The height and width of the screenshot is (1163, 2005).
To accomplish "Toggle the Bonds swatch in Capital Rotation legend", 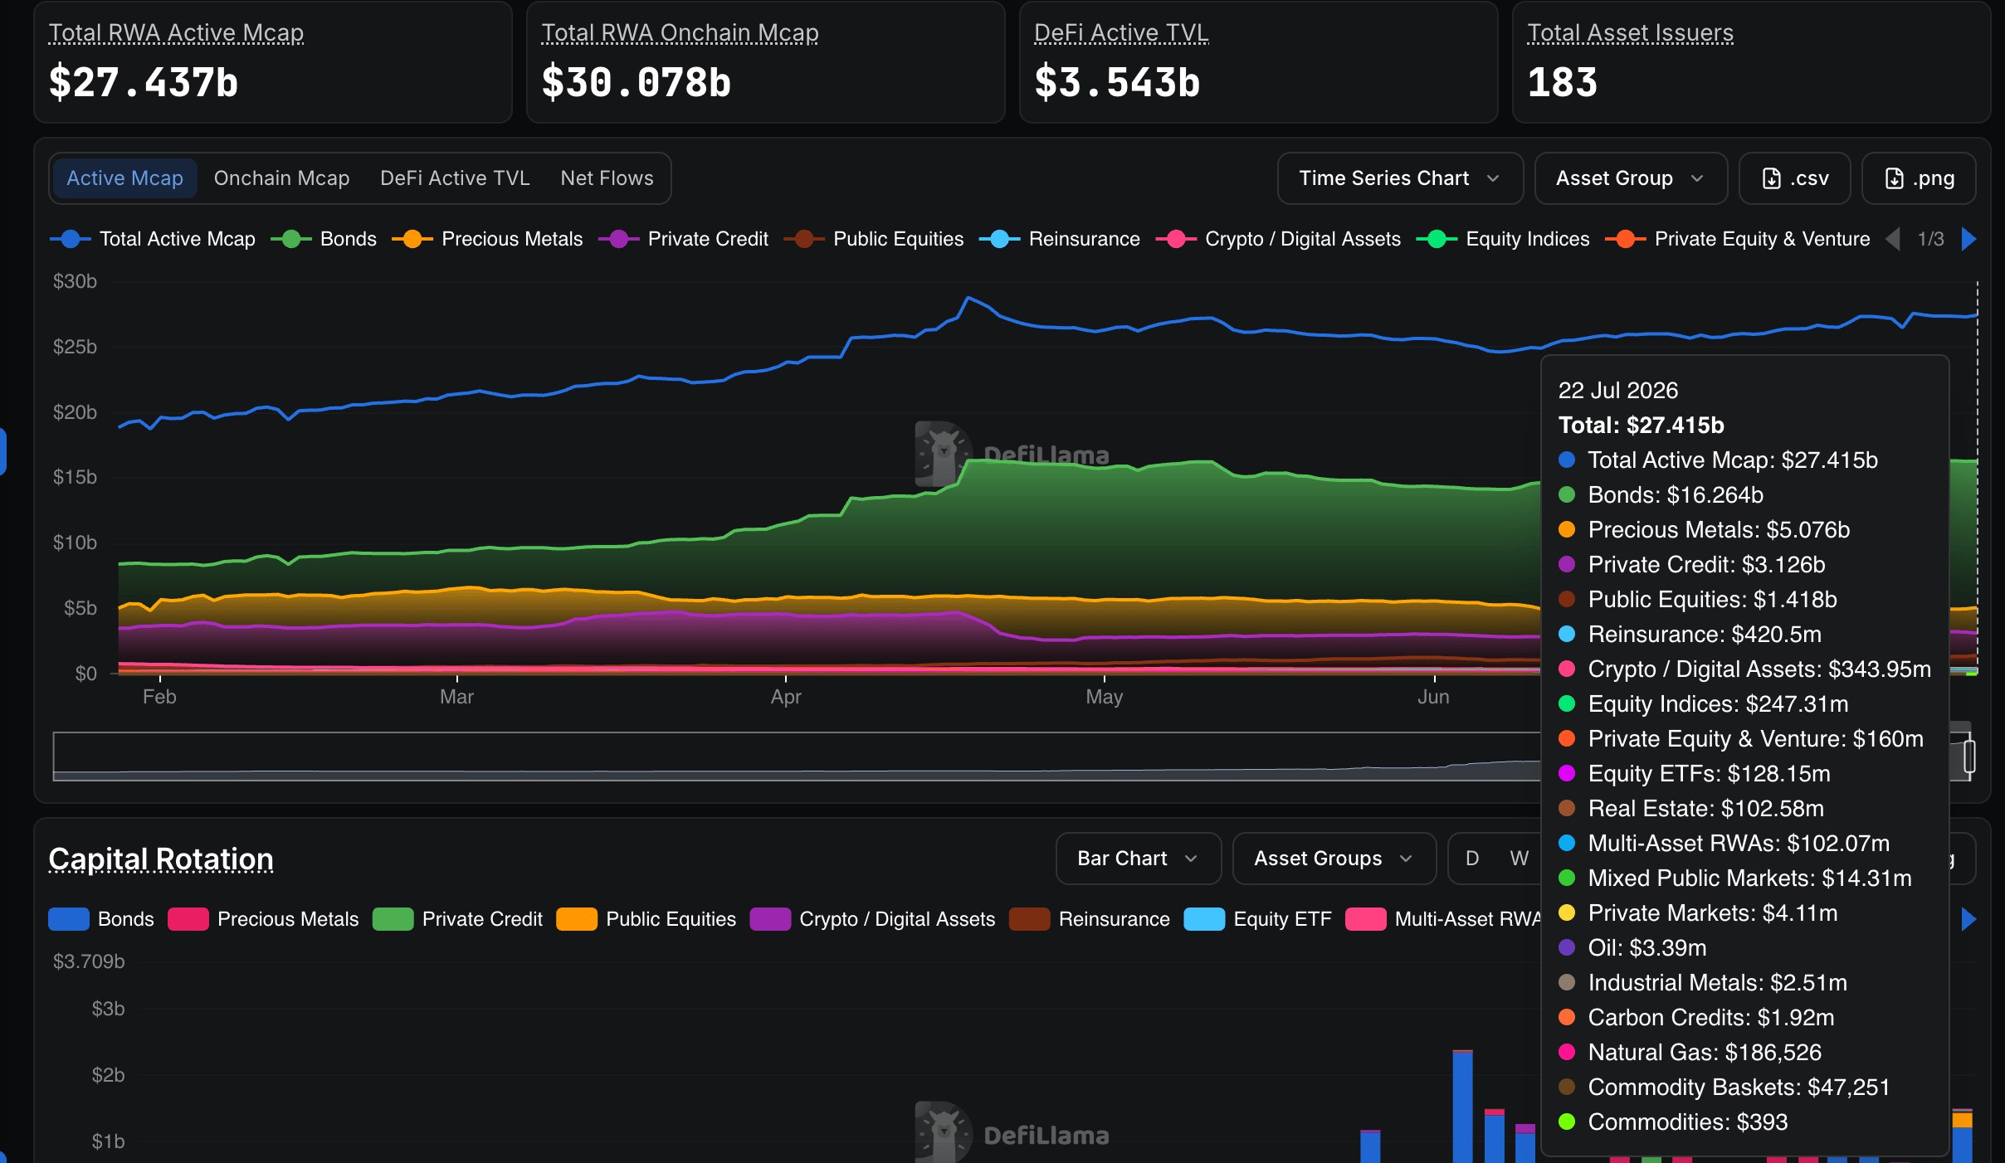I will click(x=69, y=919).
